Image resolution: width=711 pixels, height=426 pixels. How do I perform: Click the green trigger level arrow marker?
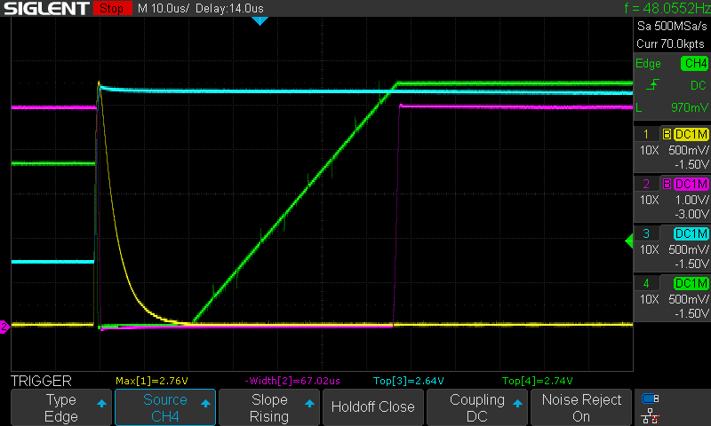[x=628, y=239]
